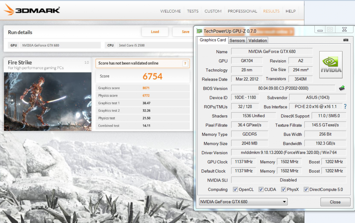This screenshot has height=223, width=355.
Task: Toggle the CUDA checkbox
Action: [261, 189]
